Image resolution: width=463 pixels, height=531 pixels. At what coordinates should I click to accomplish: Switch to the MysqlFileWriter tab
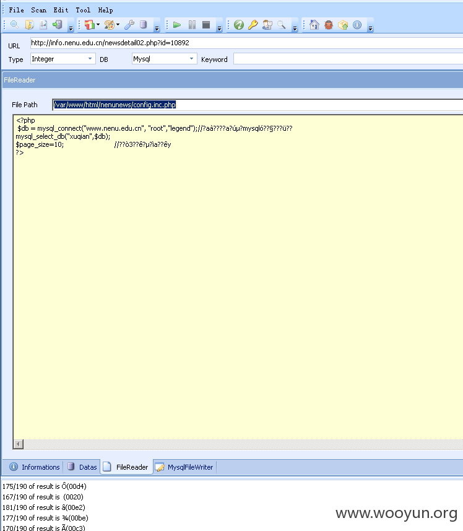[x=184, y=467]
